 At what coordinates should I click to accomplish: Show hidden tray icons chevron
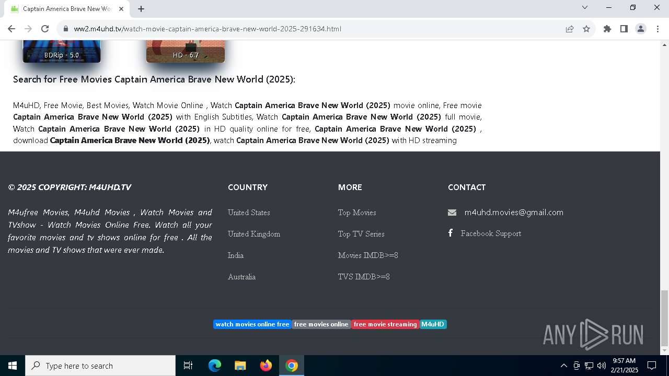[563, 366]
